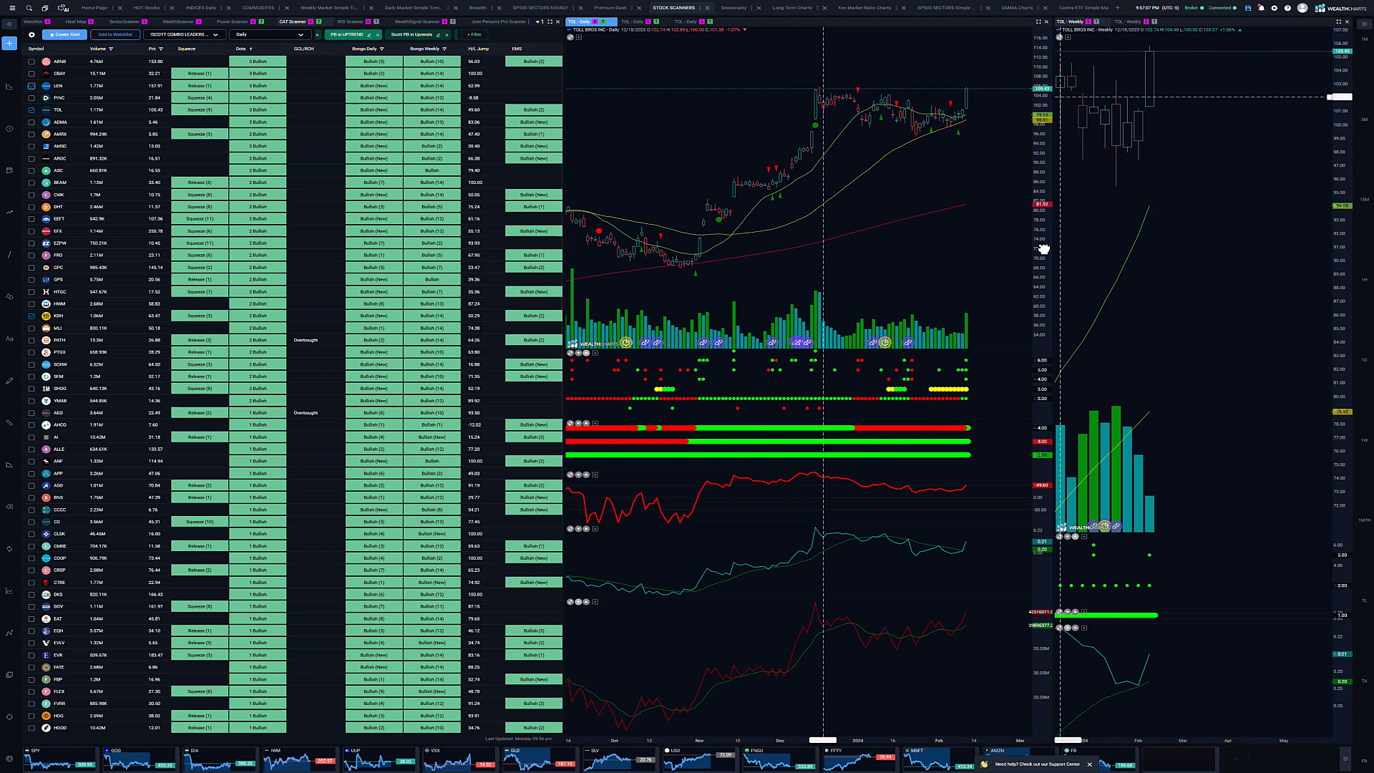1374x773 pixels.
Task: Open scanner settings gear icon
Action: (31, 34)
